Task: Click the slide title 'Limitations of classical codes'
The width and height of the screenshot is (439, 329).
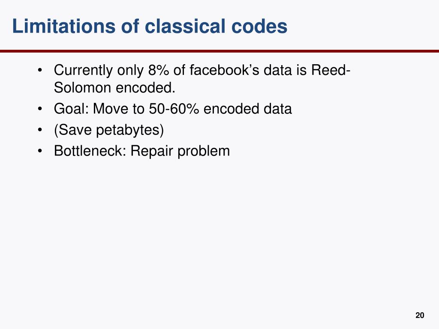Action: tap(150, 26)
